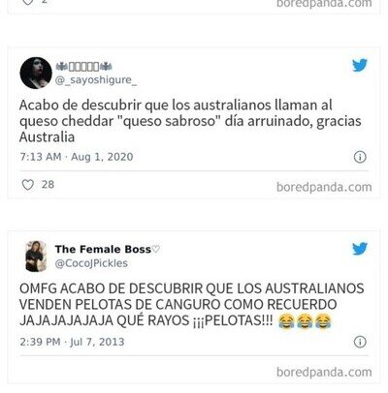Click Twitter bird icon on cheddar tweet
Viewport: 388px width, 393px height.
click(360, 66)
